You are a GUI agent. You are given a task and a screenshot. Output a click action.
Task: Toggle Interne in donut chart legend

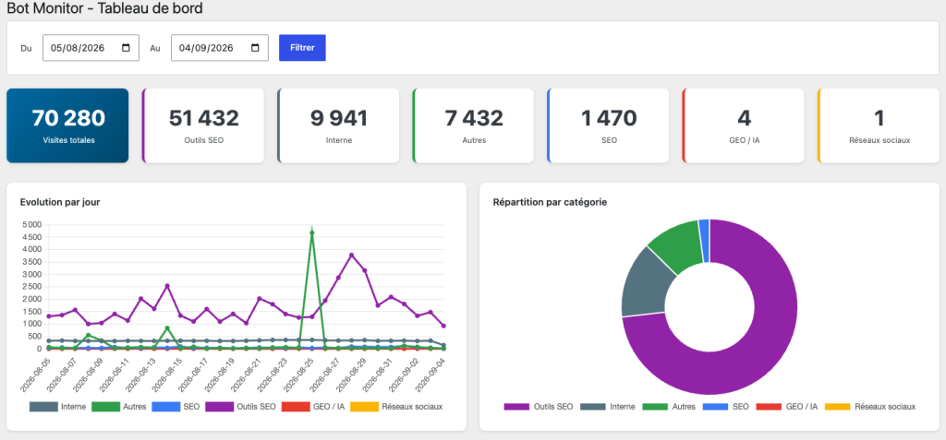608,407
